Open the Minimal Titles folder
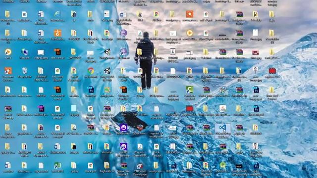 [41, 71]
